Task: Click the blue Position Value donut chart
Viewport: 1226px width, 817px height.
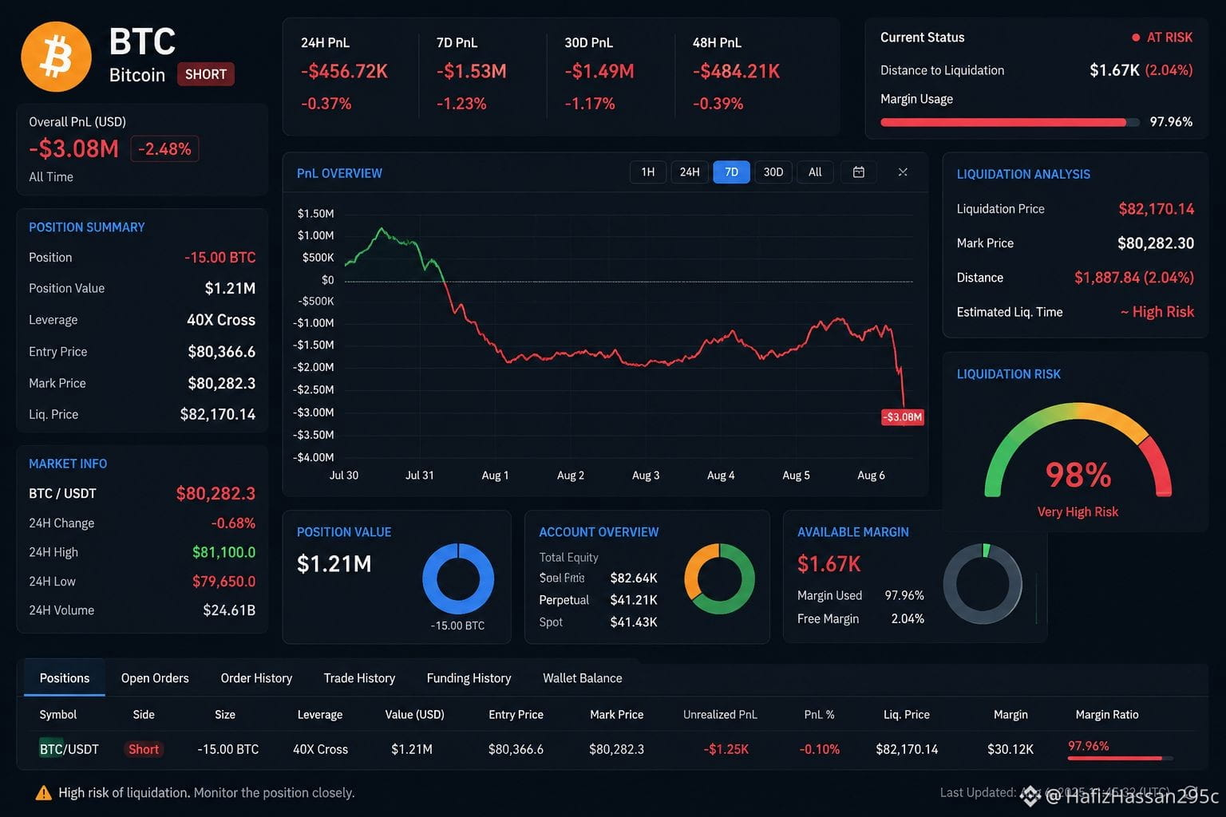Action: tap(458, 579)
